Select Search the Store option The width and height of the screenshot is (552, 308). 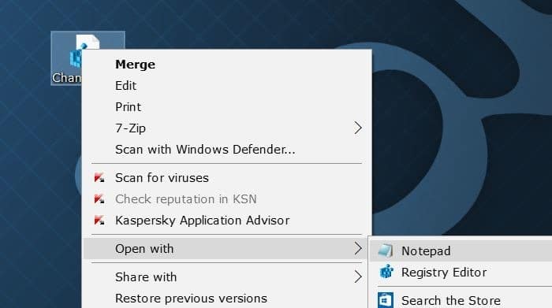461,301
